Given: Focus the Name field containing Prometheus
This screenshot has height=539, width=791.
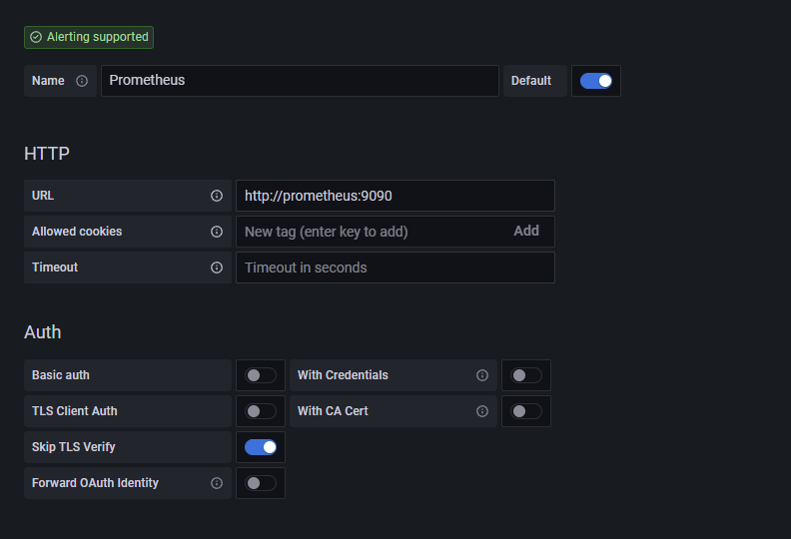Looking at the screenshot, I should click(300, 81).
